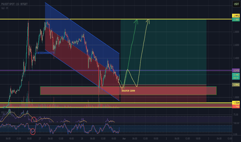The width and height of the screenshot is (241, 142).
Task: Click the RSI pane 75.00 scale value
Action: pyautogui.click(x=236, y=115)
